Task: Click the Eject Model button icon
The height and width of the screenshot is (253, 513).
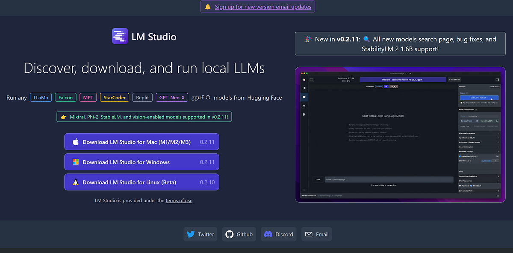Action: pos(450,79)
